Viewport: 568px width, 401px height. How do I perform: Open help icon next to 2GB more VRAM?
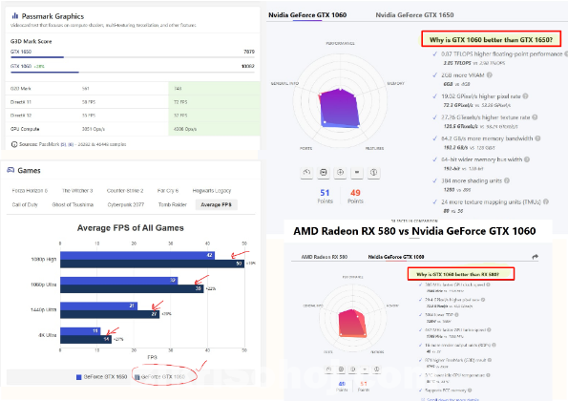[x=489, y=75]
